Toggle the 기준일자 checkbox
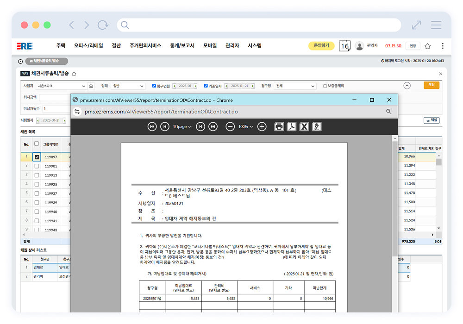The image size is (463, 324). [206, 86]
